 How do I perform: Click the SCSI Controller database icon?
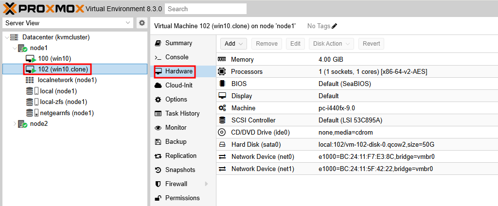click(222, 120)
